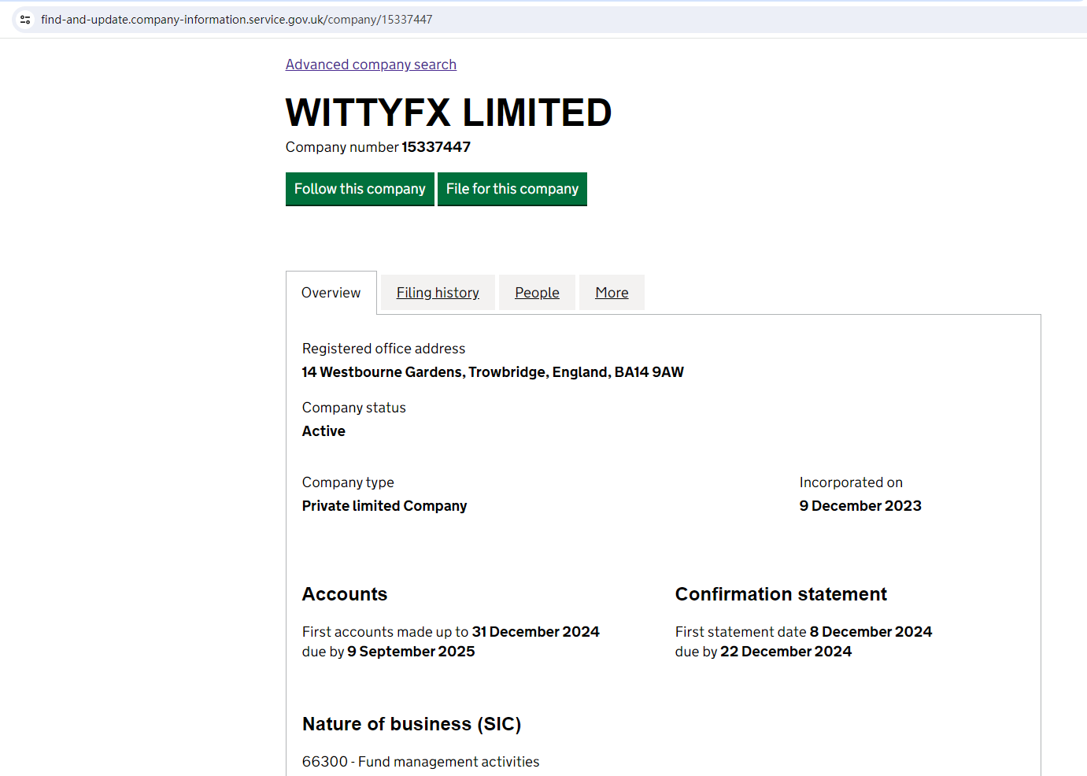
Task: Open the People tab
Action: tap(537, 293)
